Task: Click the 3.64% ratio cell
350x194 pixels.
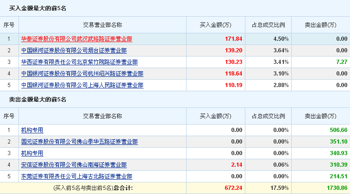Action: click(281, 50)
